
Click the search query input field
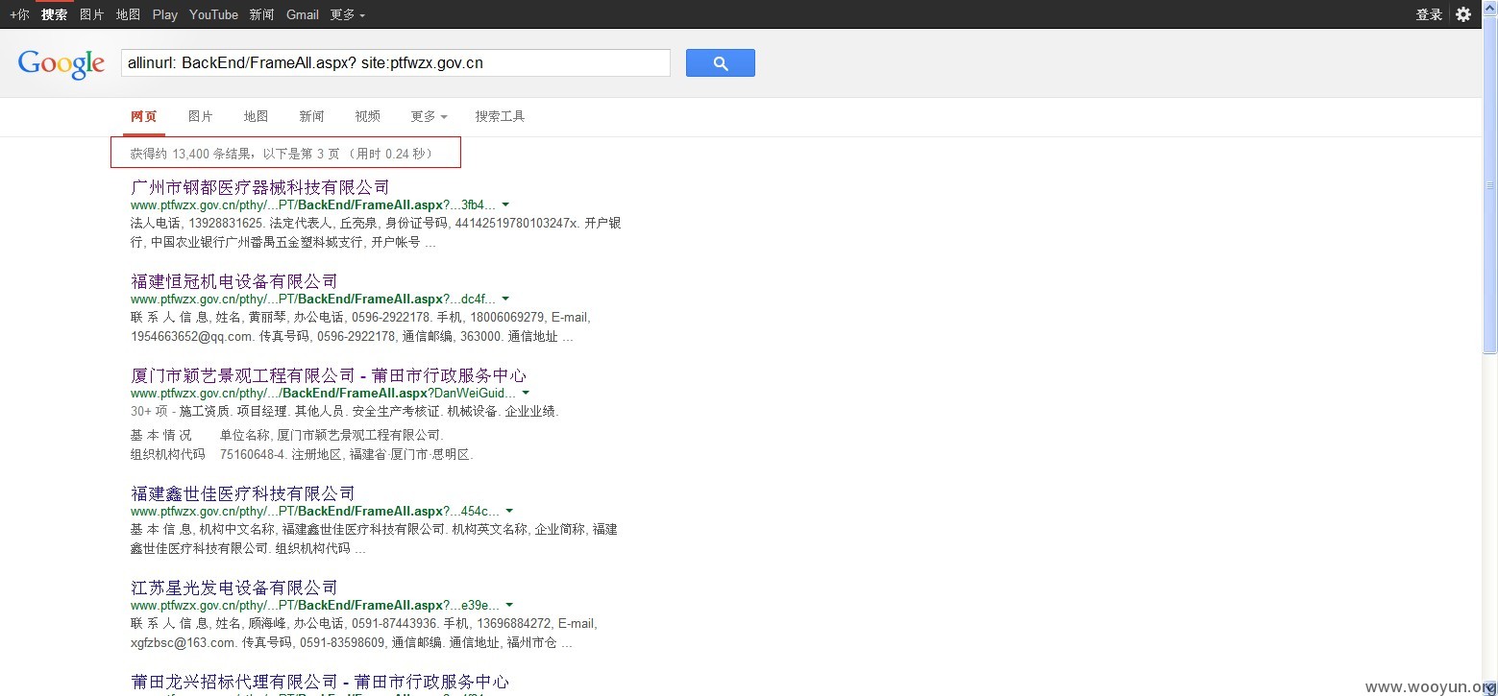[x=395, y=63]
